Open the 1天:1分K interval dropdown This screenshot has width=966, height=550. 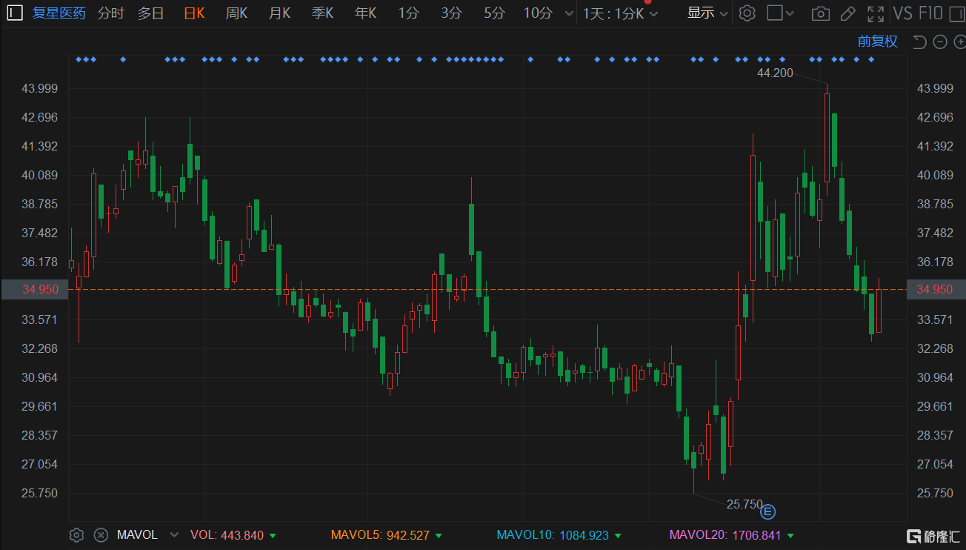(619, 13)
